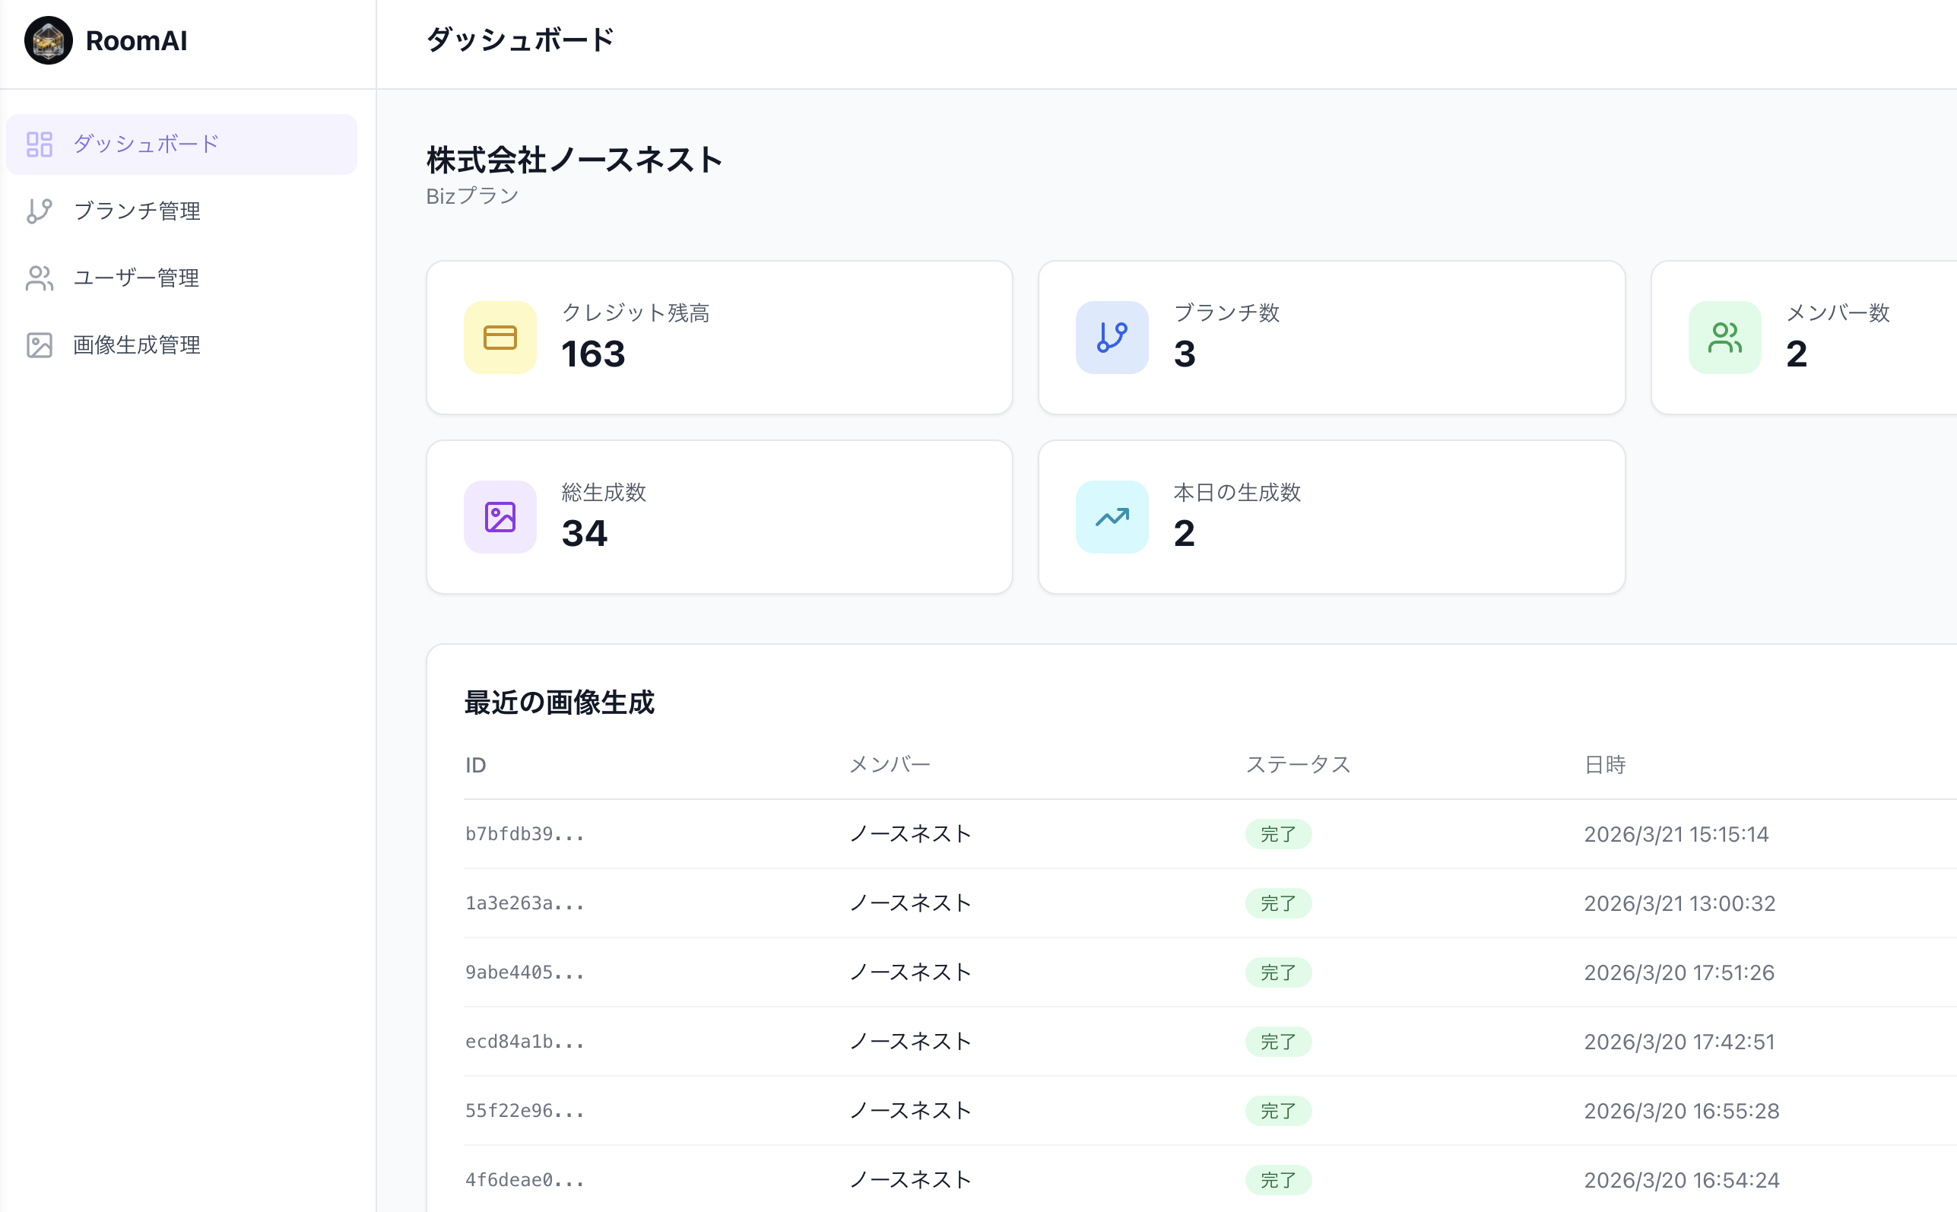Click the 画像生成管理 image icon
This screenshot has width=1957, height=1212.
pyautogui.click(x=39, y=345)
